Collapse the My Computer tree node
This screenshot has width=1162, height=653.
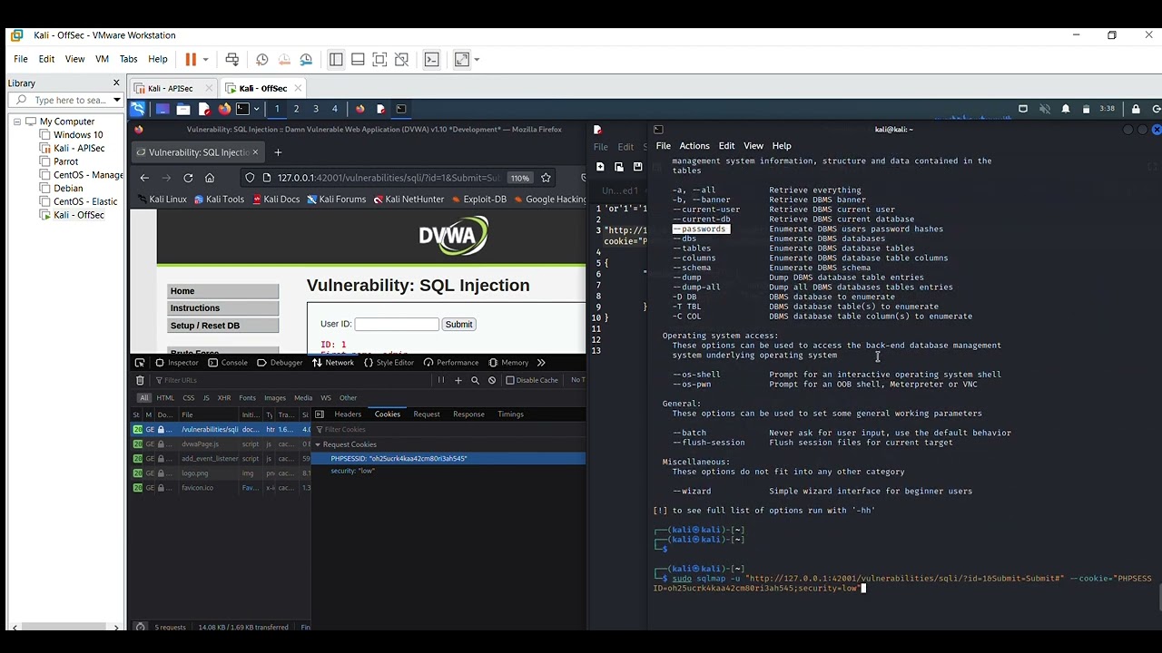[x=17, y=122]
